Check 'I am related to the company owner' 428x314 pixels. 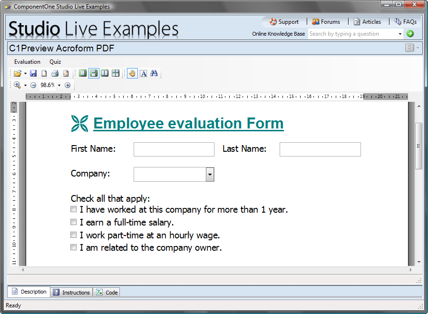click(x=73, y=247)
